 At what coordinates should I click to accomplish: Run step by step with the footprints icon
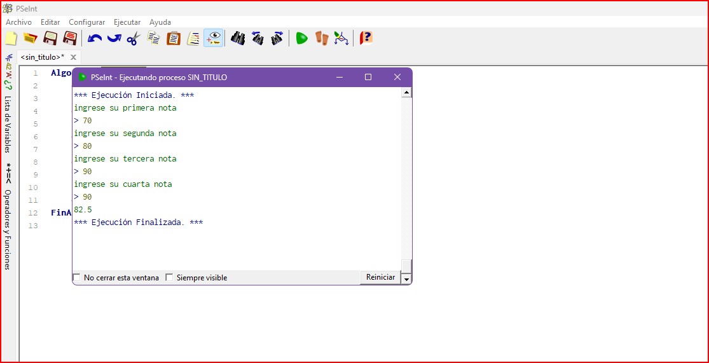point(322,39)
